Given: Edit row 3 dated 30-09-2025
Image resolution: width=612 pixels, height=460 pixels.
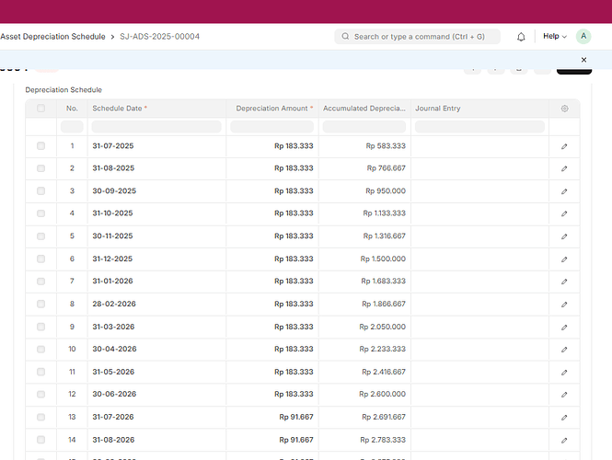Looking at the screenshot, I should 564,191.
